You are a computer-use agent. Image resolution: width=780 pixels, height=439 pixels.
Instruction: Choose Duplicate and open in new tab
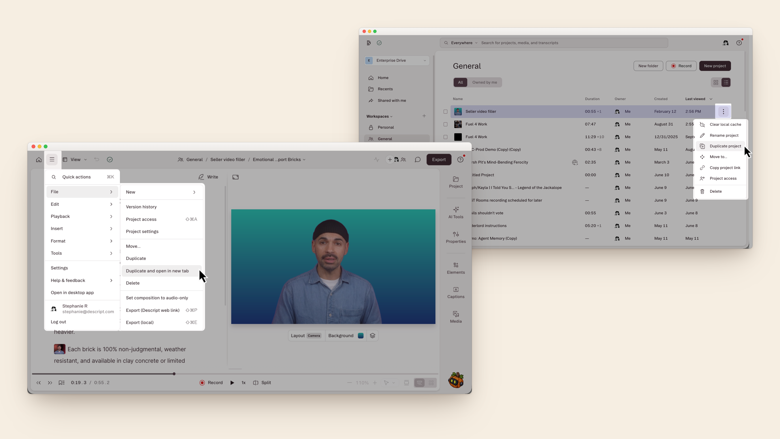[161, 271]
